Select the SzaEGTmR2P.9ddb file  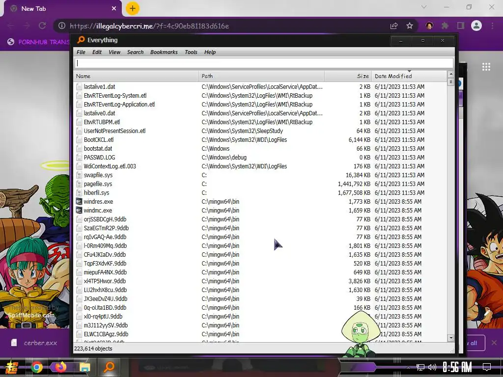pos(106,228)
